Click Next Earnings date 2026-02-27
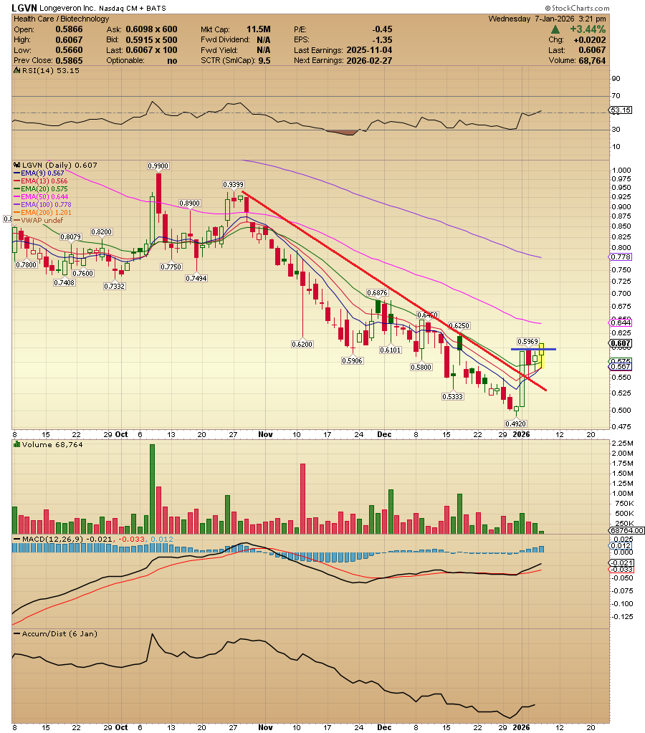 pyautogui.click(x=369, y=61)
